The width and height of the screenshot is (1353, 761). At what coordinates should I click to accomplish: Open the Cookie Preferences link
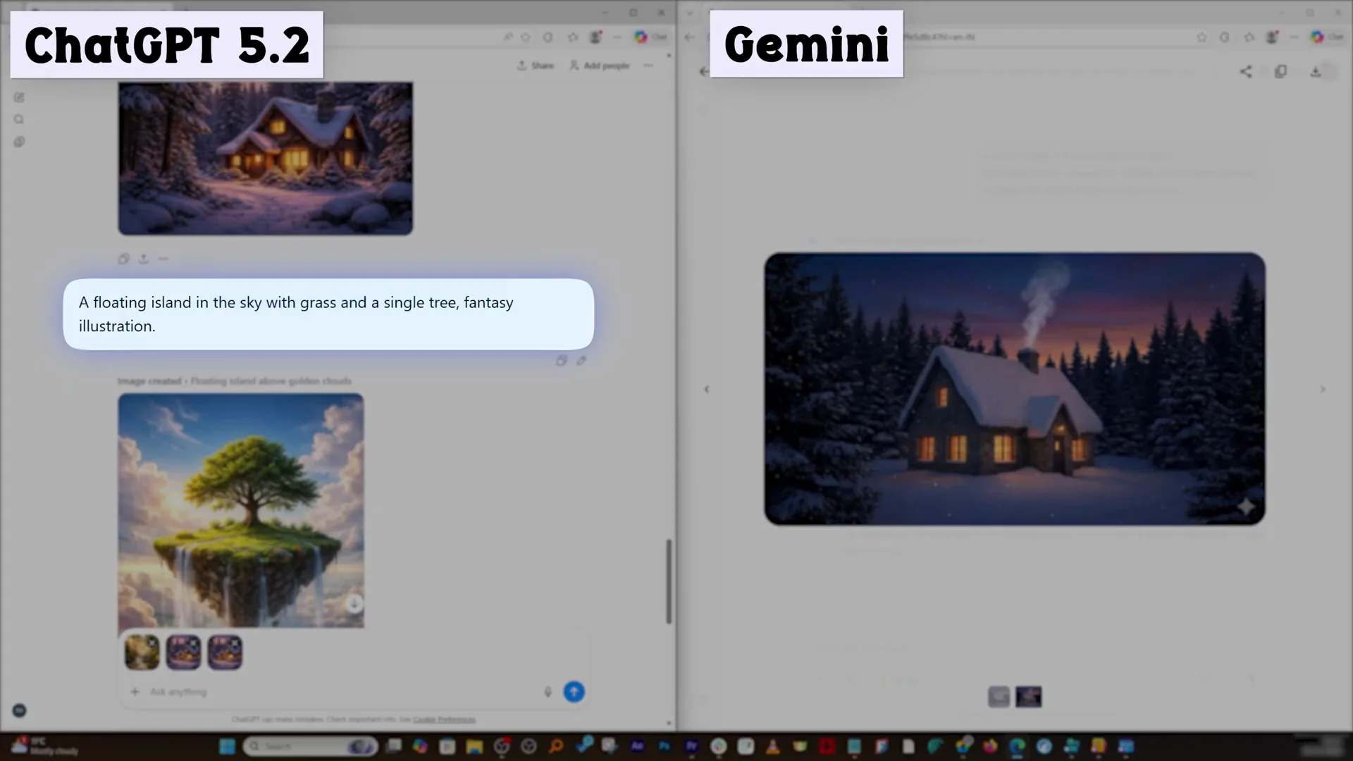[444, 719]
